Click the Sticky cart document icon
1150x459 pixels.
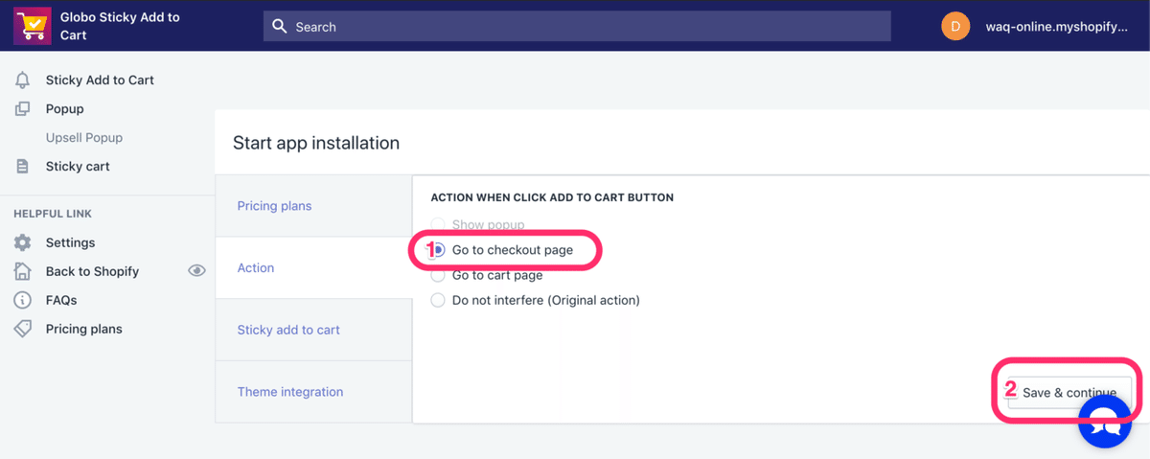[x=23, y=167]
